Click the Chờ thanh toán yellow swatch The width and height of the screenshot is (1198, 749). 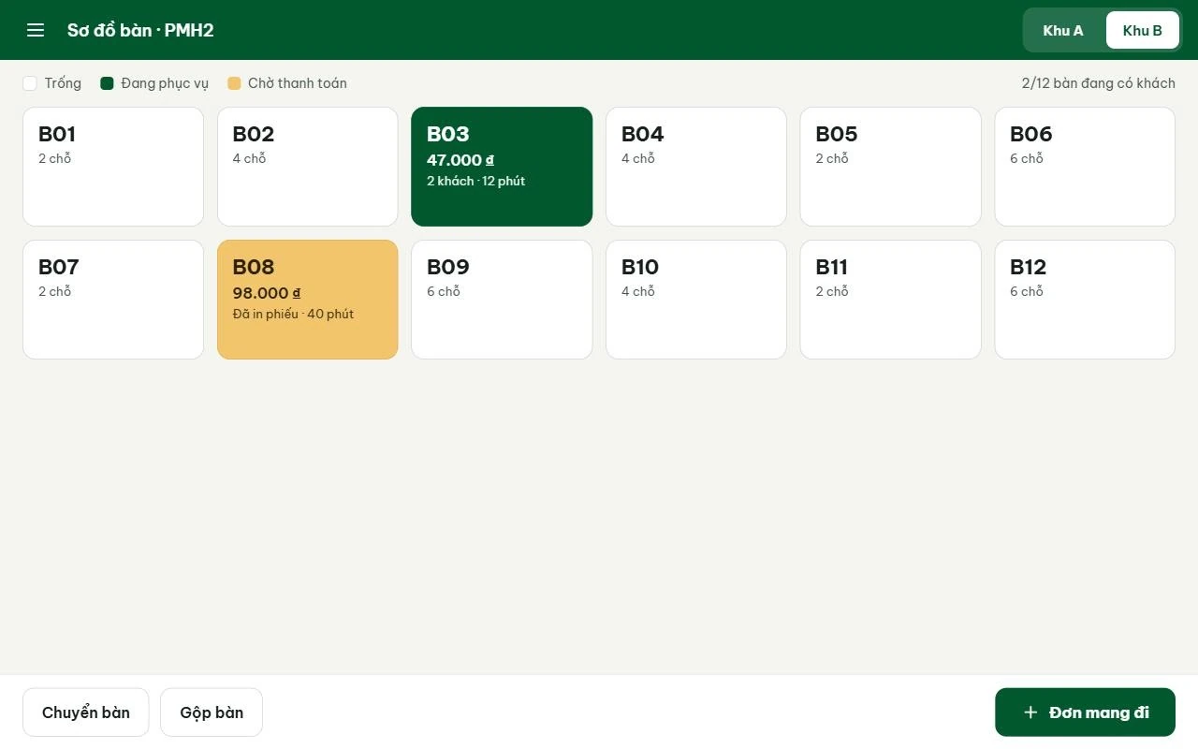[x=234, y=83]
